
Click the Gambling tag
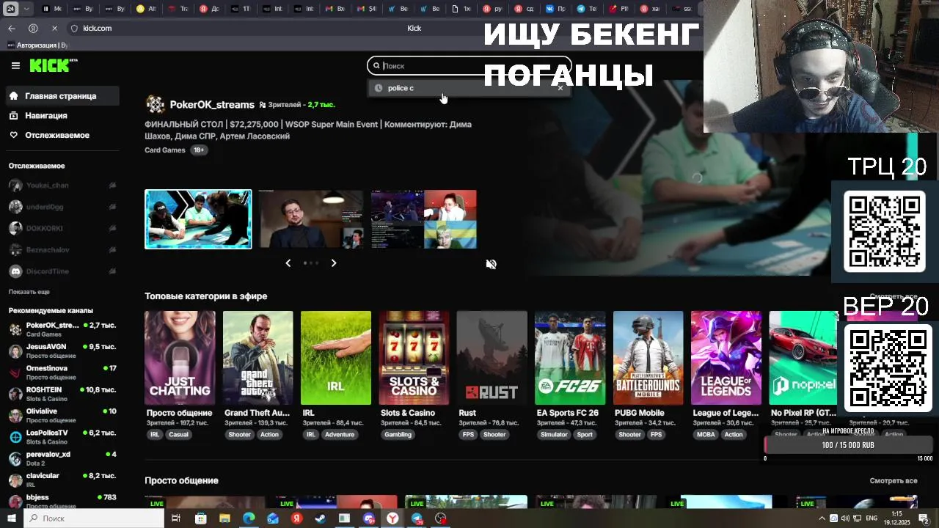coord(398,435)
